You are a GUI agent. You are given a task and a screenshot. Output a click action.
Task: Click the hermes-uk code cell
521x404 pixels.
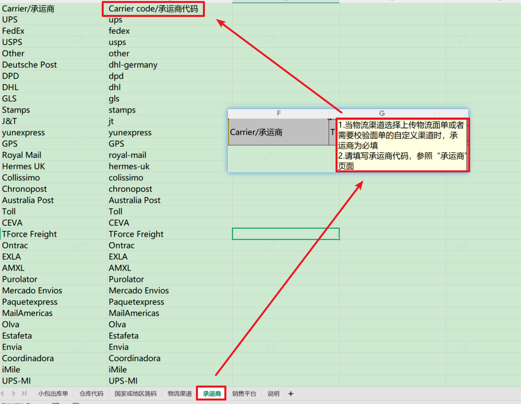point(170,166)
